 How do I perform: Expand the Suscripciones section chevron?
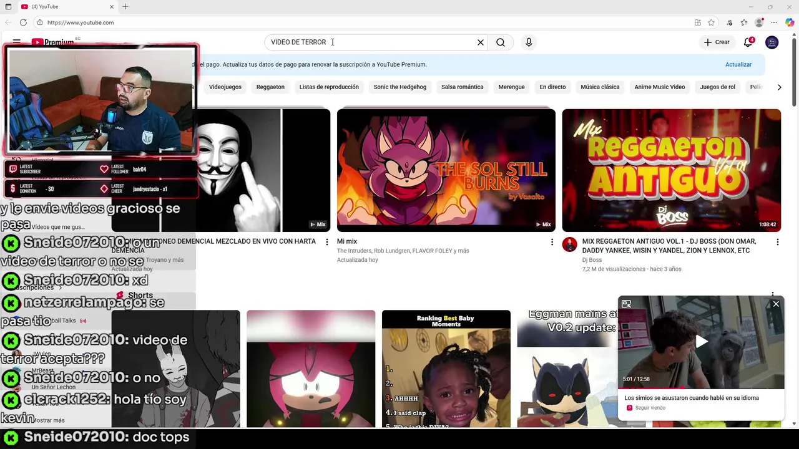(61, 287)
